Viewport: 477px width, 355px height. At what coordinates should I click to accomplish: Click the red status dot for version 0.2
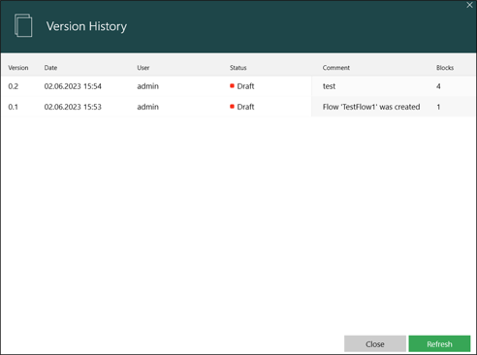[232, 85]
